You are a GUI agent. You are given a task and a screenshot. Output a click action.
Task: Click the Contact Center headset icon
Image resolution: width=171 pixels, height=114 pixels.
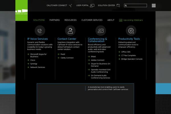pyautogui.click(x=70, y=30)
